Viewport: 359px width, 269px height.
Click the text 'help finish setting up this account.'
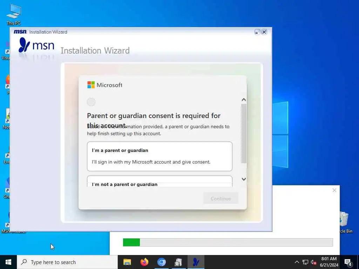point(124,133)
